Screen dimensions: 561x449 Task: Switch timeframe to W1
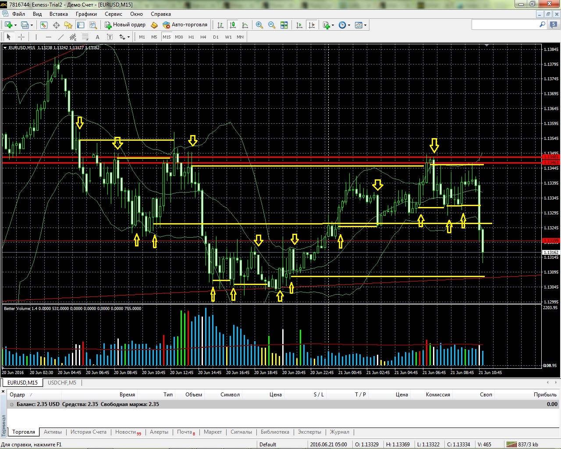[228, 37]
